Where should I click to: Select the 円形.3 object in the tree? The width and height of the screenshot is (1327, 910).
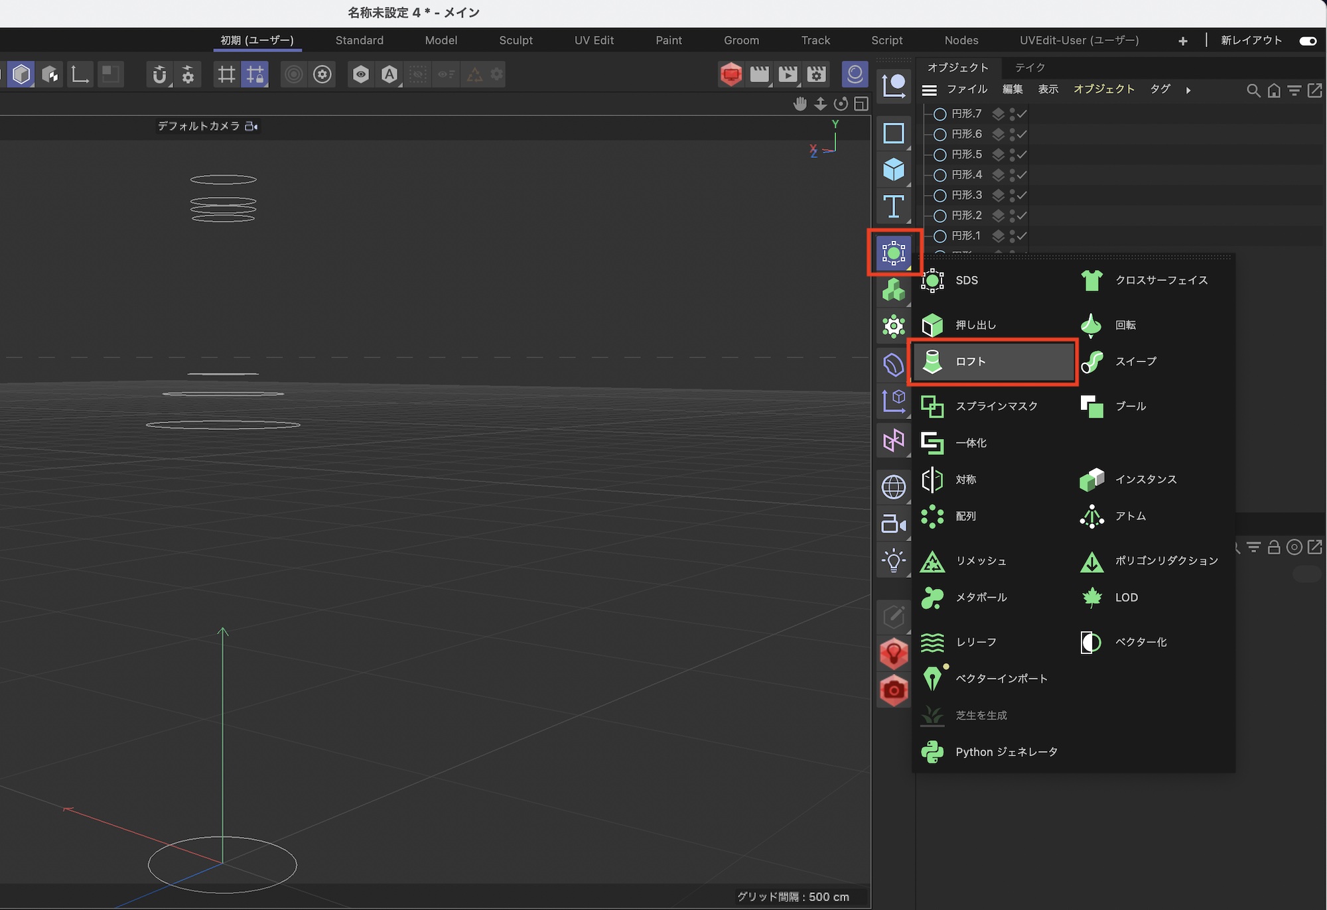(966, 196)
